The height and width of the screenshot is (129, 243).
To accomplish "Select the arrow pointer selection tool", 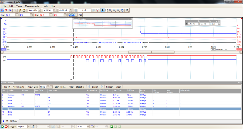I will [x=103, y=10].
